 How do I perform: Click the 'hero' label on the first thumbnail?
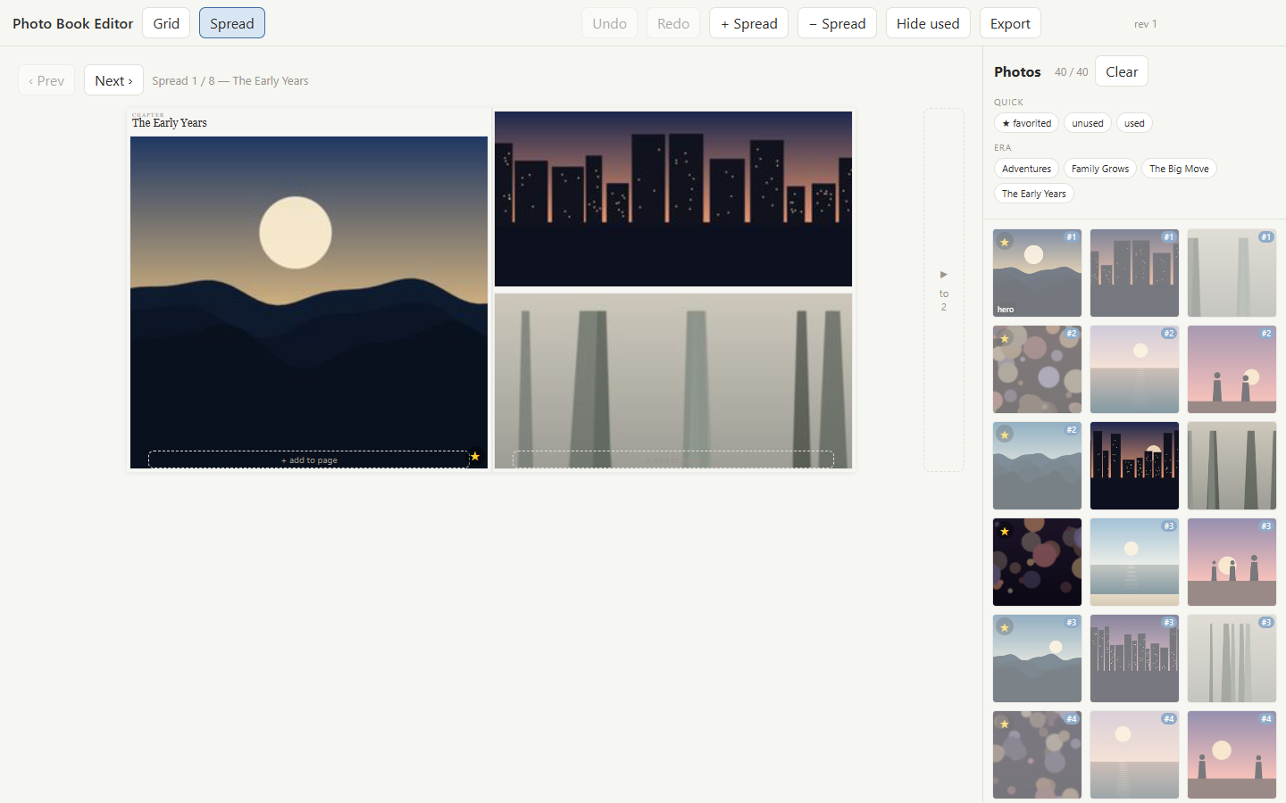coord(1006,310)
